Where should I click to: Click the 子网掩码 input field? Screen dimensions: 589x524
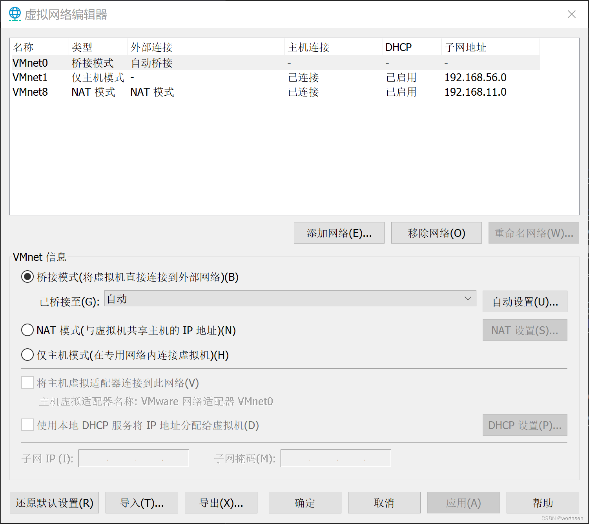336,458
